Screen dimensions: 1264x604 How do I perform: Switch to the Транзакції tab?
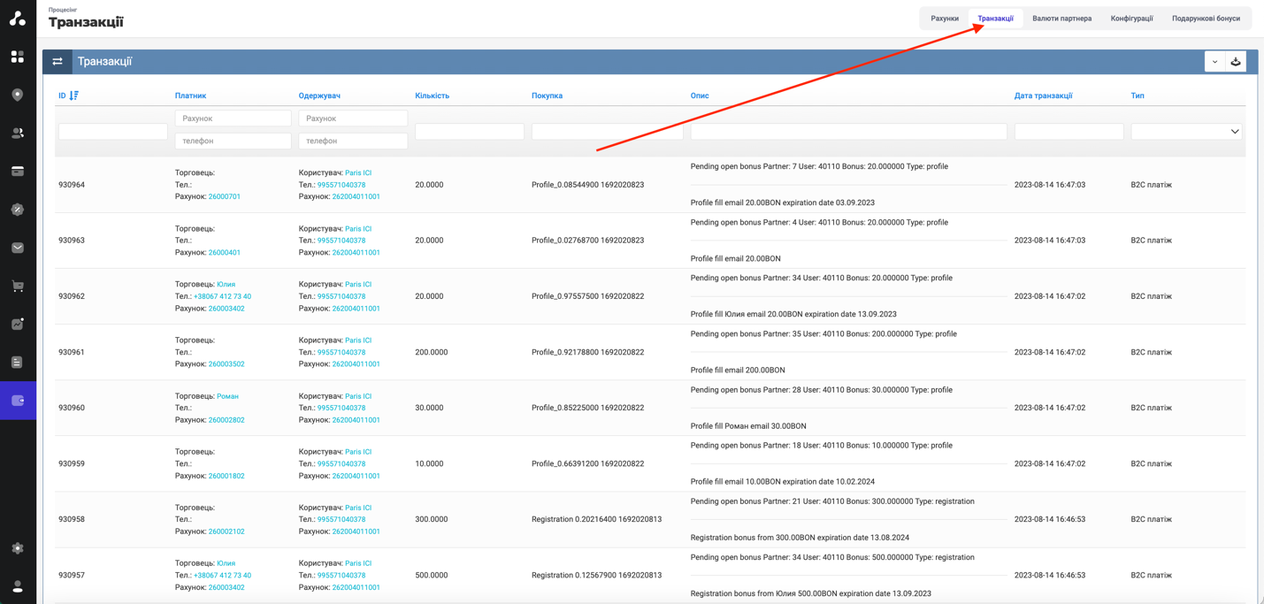click(996, 19)
